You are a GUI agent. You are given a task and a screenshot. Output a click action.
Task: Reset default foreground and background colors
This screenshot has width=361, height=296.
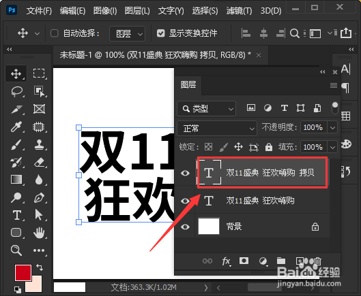(18, 290)
